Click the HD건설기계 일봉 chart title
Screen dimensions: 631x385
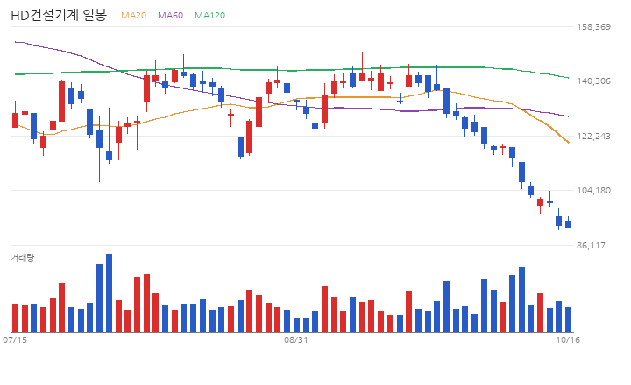click(x=59, y=15)
